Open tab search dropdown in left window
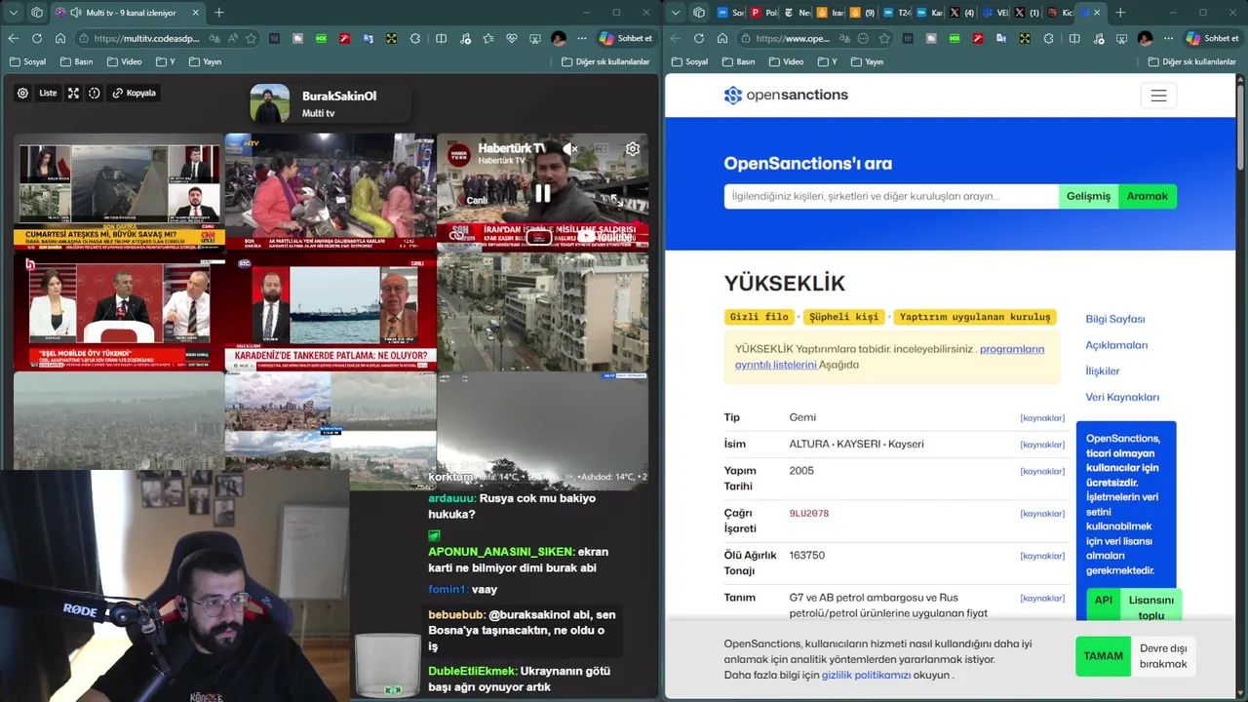Viewport: 1248px width, 702px height. point(14,13)
